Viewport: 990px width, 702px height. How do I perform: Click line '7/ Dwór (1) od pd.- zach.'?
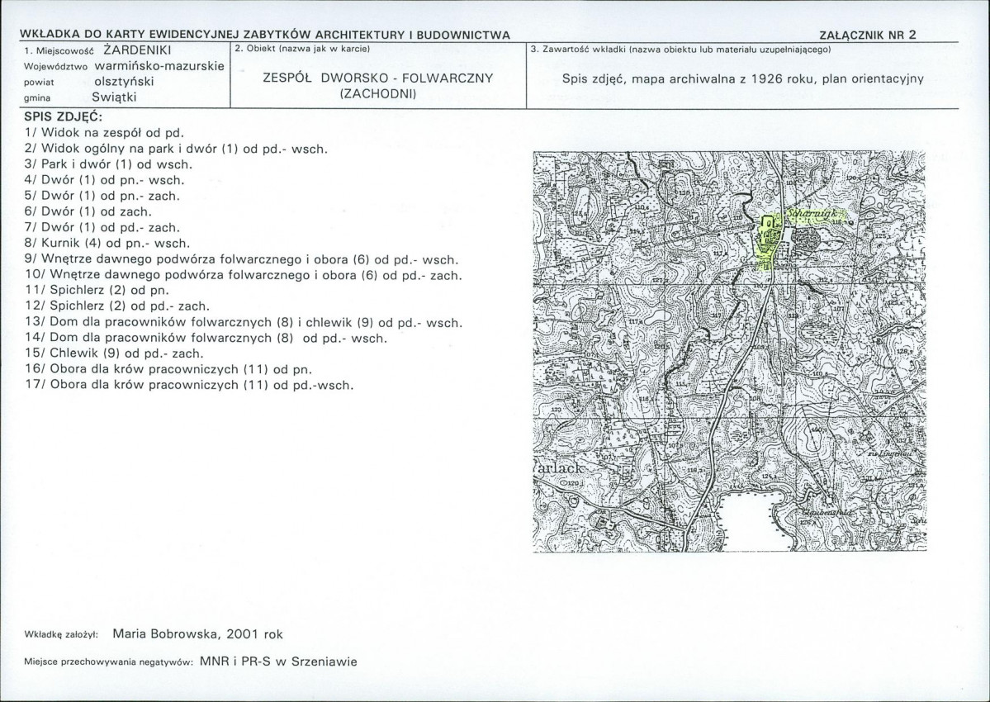pyautogui.click(x=102, y=227)
